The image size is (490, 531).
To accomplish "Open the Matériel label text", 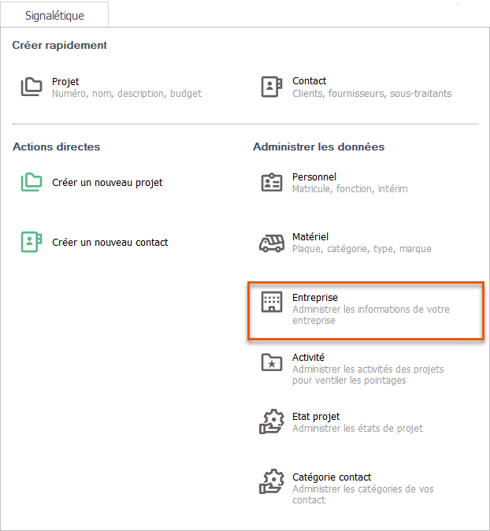I will coord(310,237).
